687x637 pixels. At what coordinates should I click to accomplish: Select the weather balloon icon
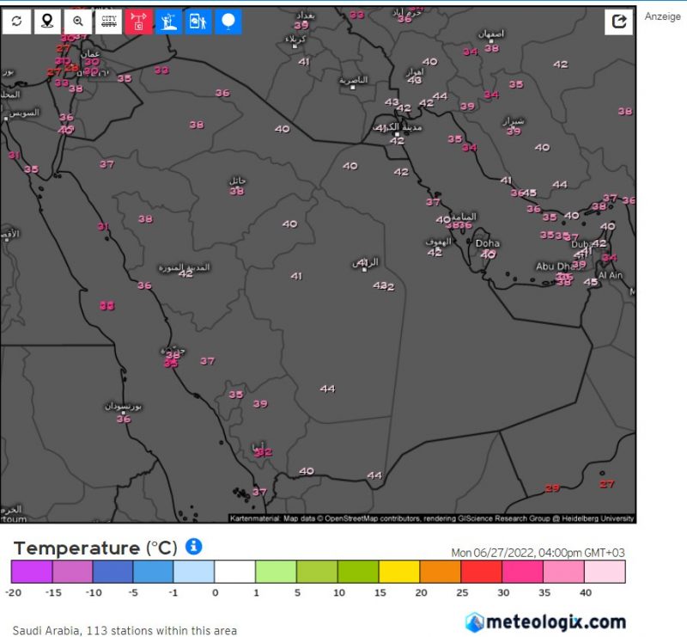228,21
